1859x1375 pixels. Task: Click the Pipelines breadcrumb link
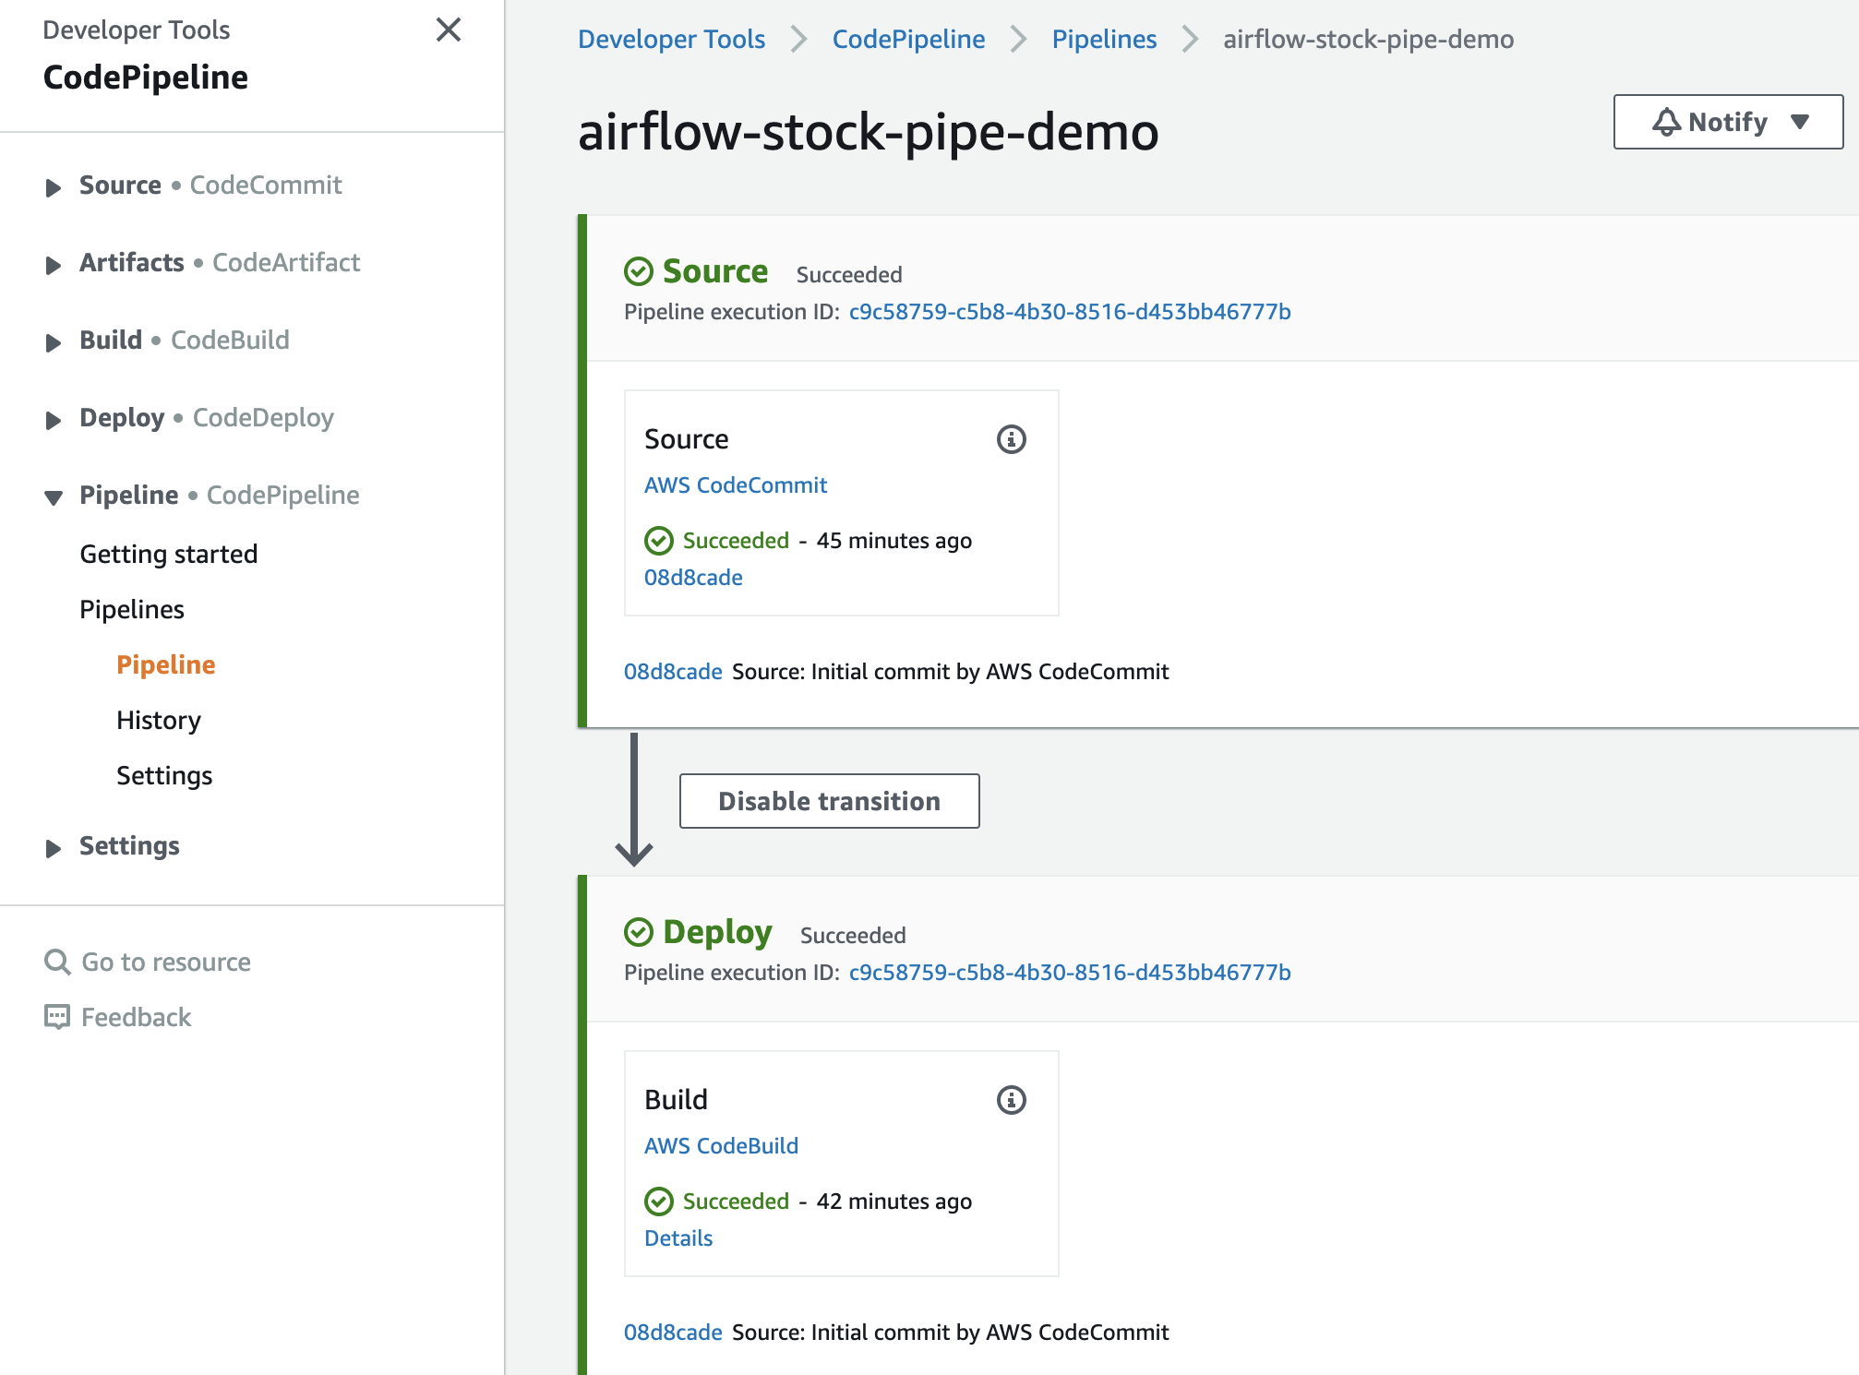pos(1104,40)
